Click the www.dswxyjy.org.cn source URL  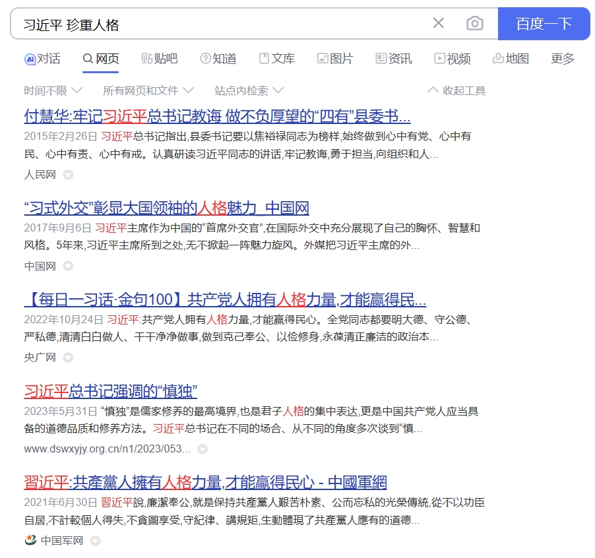[107, 449]
